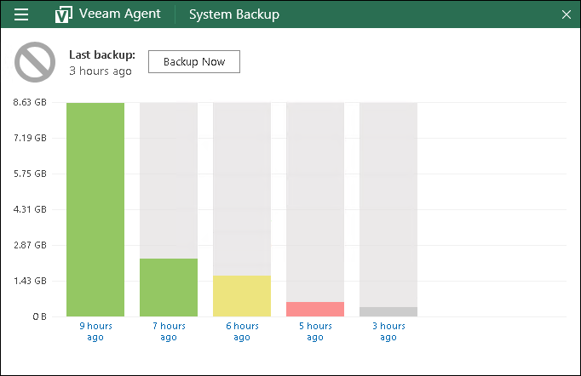The width and height of the screenshot is (581, 376).
Task: Open the '9 hours ago' label link
Action: click(95, 332)
